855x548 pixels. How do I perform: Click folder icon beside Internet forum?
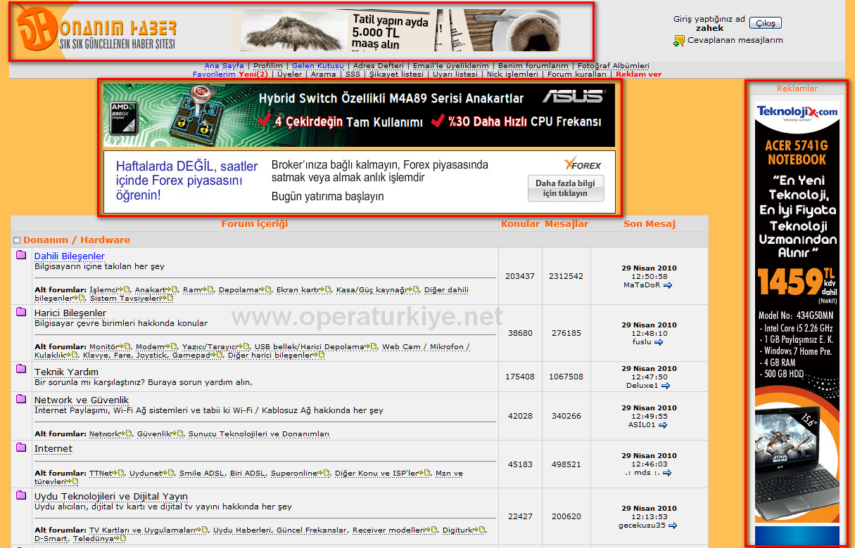[x=21, y=447]
